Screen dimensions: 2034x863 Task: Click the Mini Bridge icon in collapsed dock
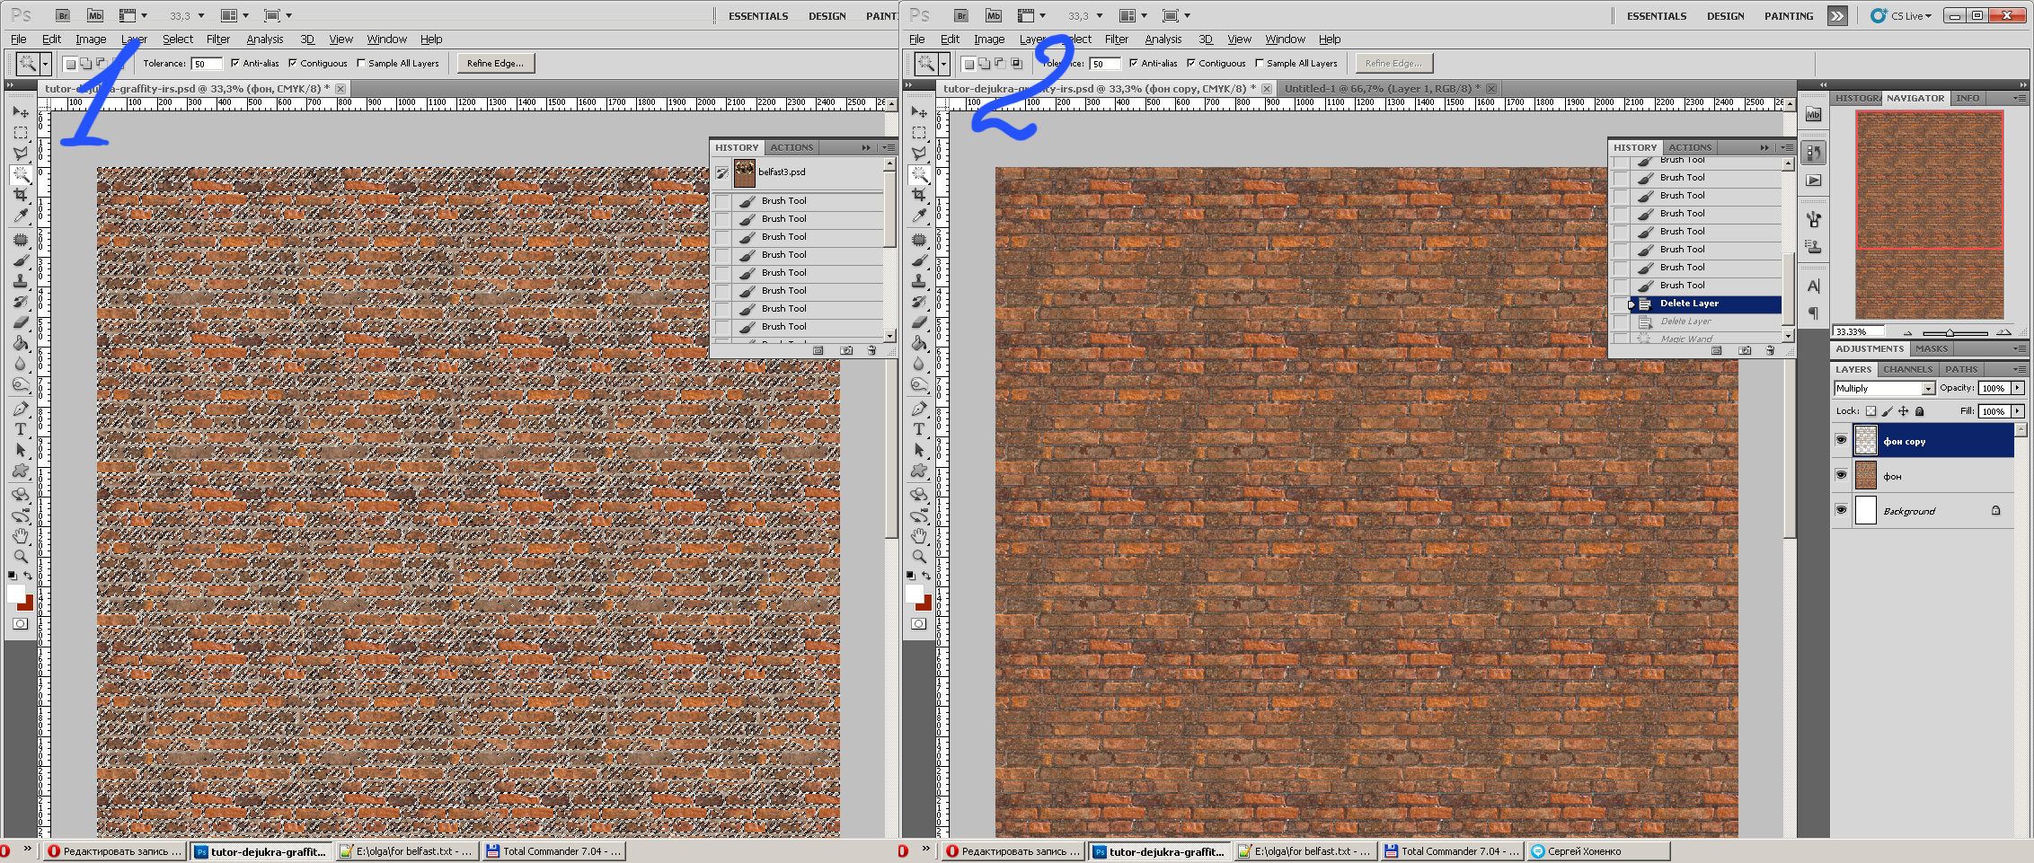tap(1813, 114)
